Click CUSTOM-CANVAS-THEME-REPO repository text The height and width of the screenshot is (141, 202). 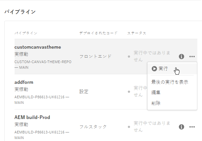[x=43, y=62]
